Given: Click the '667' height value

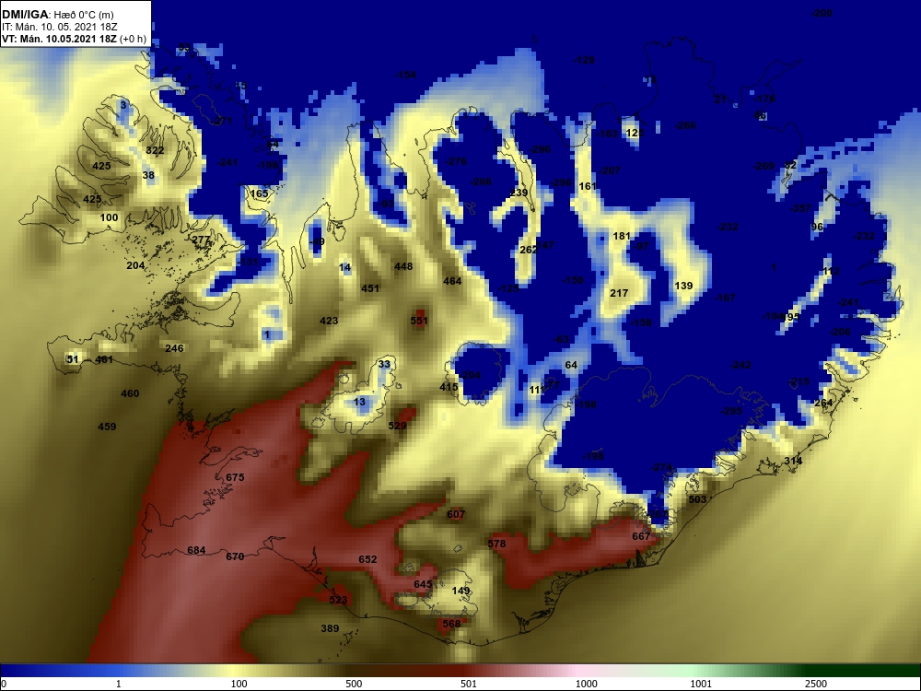Looking at the screenshot, I should click(x=641, y=536).
